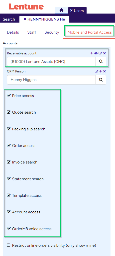Enable Restrict online orders visibility checkbox
The height and width of the screenshot is (256, 115).
[x=9, y=245]
